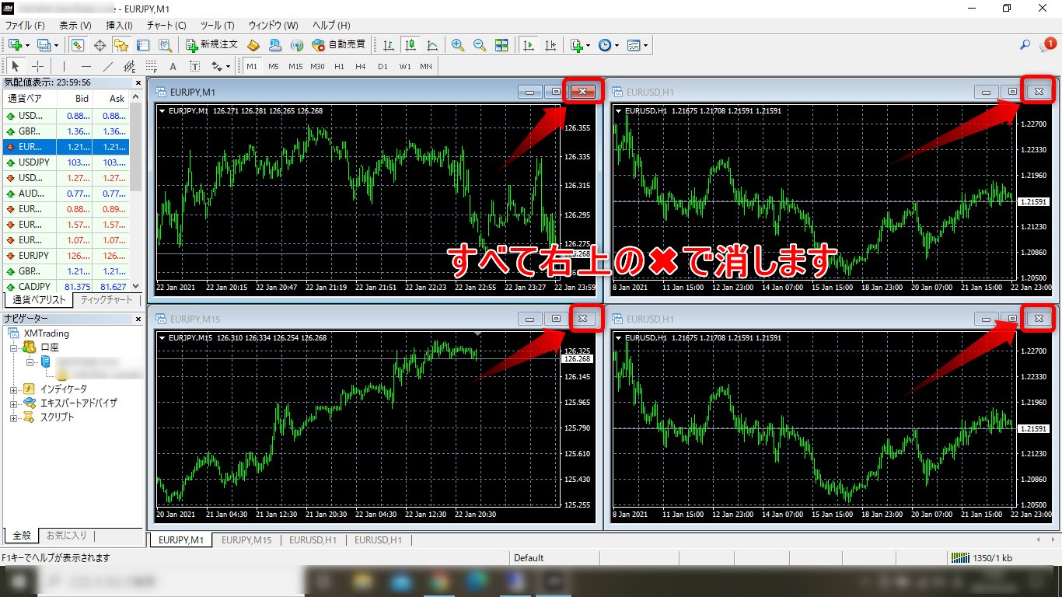Expand the インディケータ tree node
This screenshot has width=1062, height=597.
click(13, 389)
